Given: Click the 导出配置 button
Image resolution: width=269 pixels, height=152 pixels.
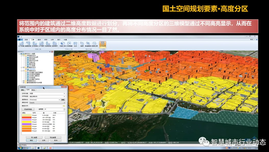Looking at the screenshot, I should click(x=53, y=137).
